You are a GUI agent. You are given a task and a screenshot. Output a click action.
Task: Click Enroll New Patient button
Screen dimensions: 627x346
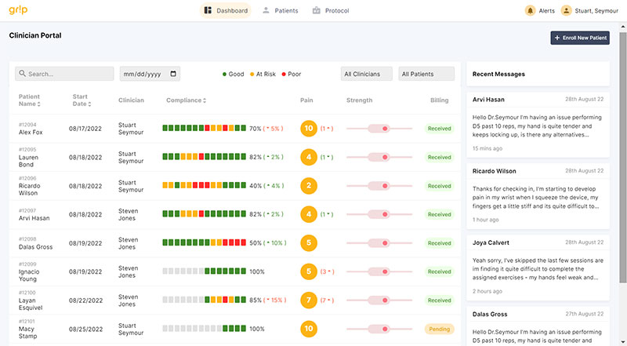click(x=580, y=38)
